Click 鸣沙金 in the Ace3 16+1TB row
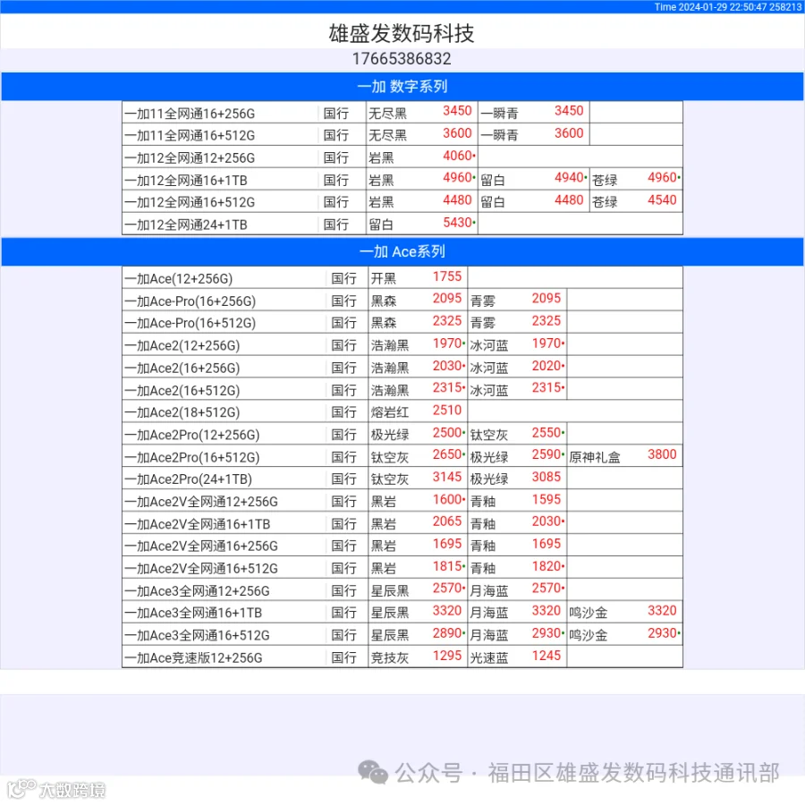The width and height of the screenshot is (805, 805). coord(589,613)
